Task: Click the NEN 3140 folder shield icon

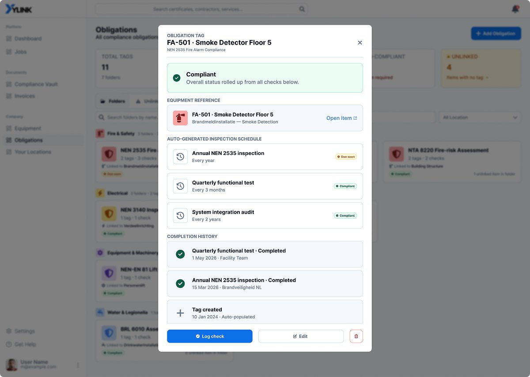Action: coord(109,214)
